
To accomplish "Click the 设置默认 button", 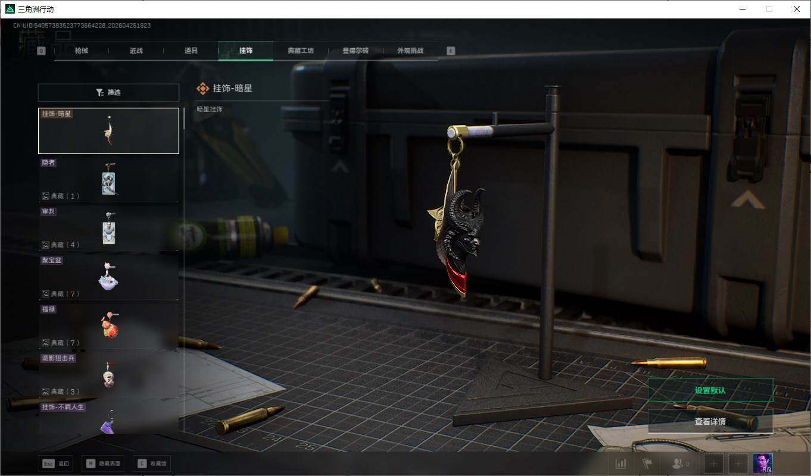I will (x=710, y=390).
